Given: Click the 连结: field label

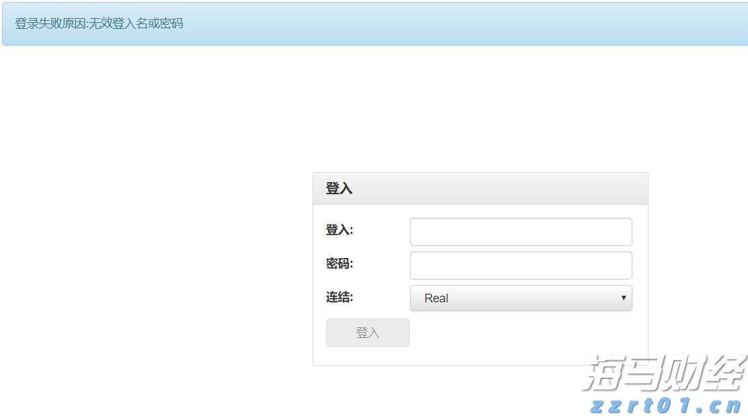Looking at the screenshot, I should pos(339,297).
